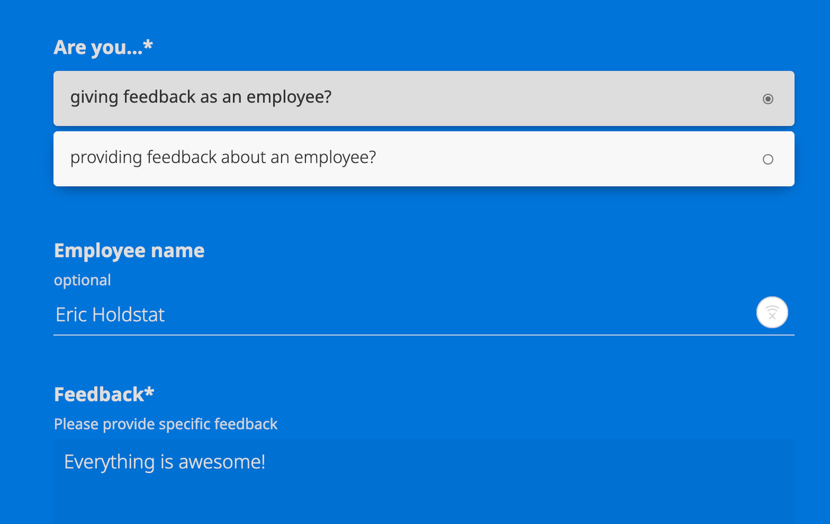The width and height of the screenshot is (830, 524).
Task: Click the 'Please provide specific feedback' hint
Action: [165, 424]
